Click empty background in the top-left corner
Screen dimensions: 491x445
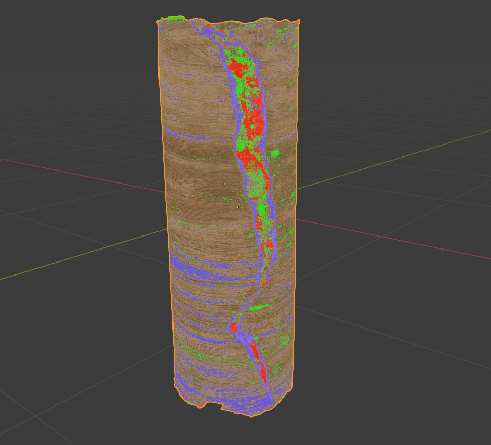31,26
